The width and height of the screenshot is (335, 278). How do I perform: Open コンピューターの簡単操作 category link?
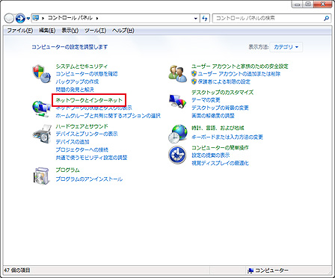tap(220, 147)
